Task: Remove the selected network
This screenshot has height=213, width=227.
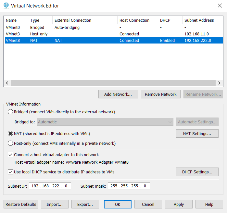Action: 161,94
